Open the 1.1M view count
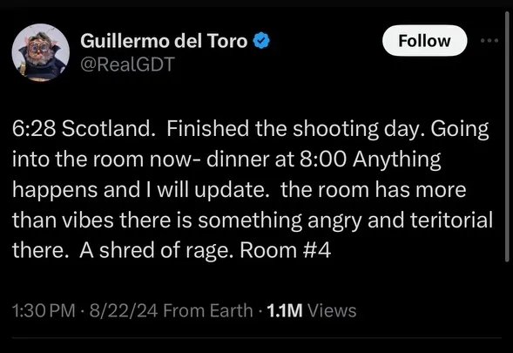Image resolution: width=513 pixels, height=353 pixels. (x=285, y=310)
